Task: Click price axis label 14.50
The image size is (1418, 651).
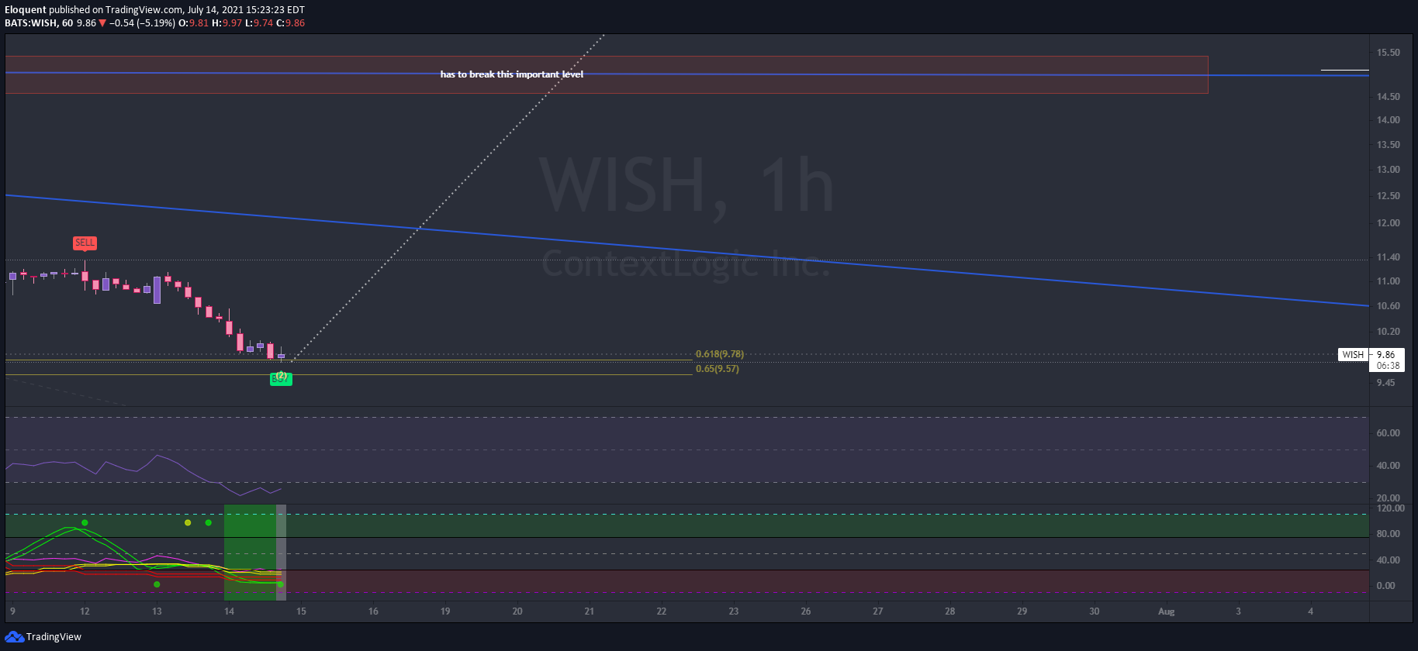Action: [1389, 97]
